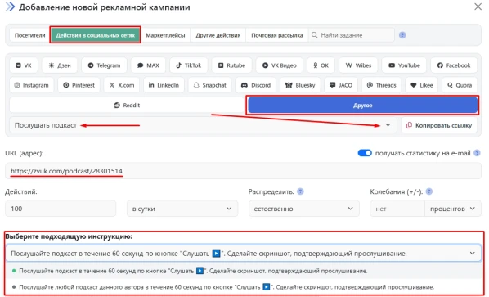Viewport: 489px width, 297px height.
Task: Switch to Почтовая рассылка tab
Action: click(277, 35)
